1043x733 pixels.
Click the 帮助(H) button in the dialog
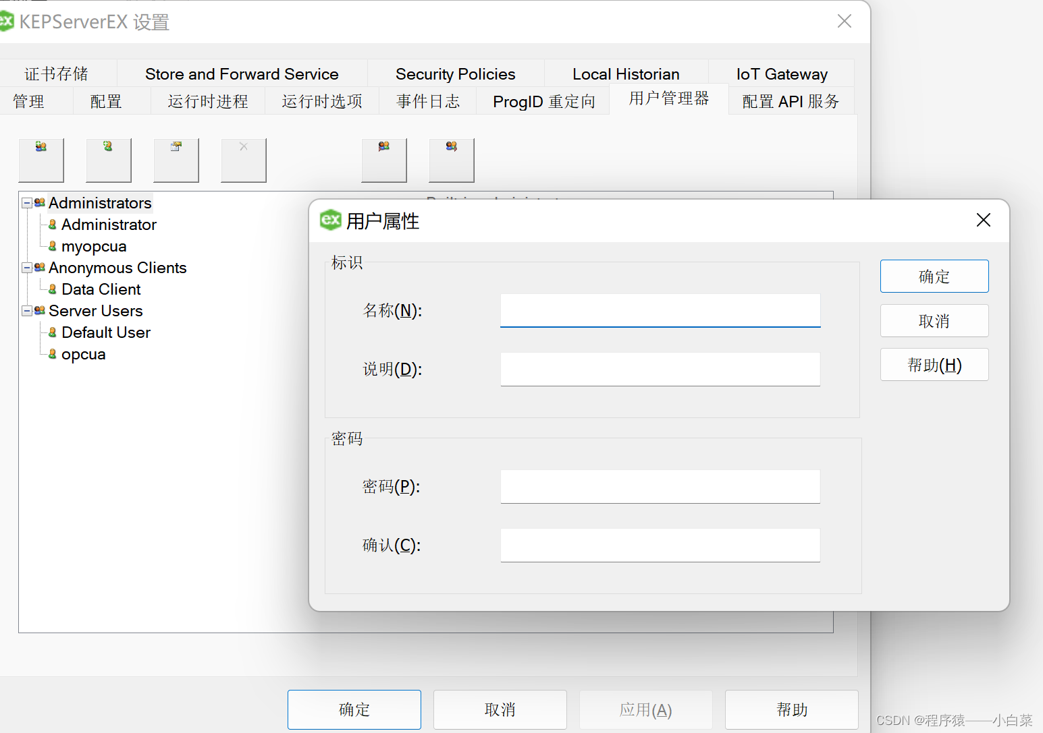coord(934,365)
